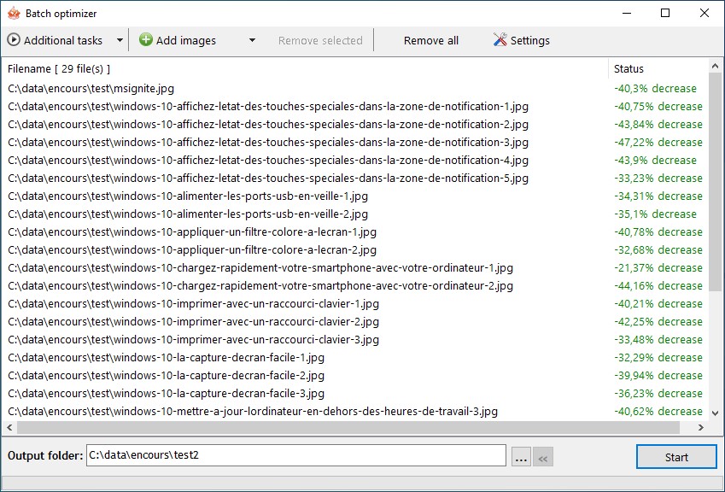725x492 pixels.
Task: Click the Settings tools icon
Action: pos(500,40)
